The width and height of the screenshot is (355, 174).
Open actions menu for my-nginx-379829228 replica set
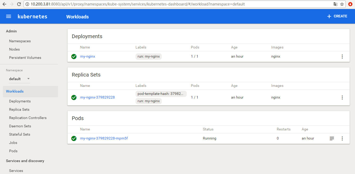[x=342, y=98]
